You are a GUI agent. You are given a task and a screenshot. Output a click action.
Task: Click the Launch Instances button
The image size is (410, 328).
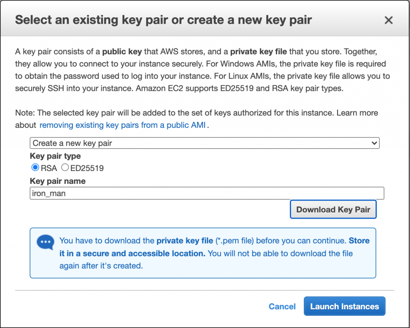tap(344, 306)
